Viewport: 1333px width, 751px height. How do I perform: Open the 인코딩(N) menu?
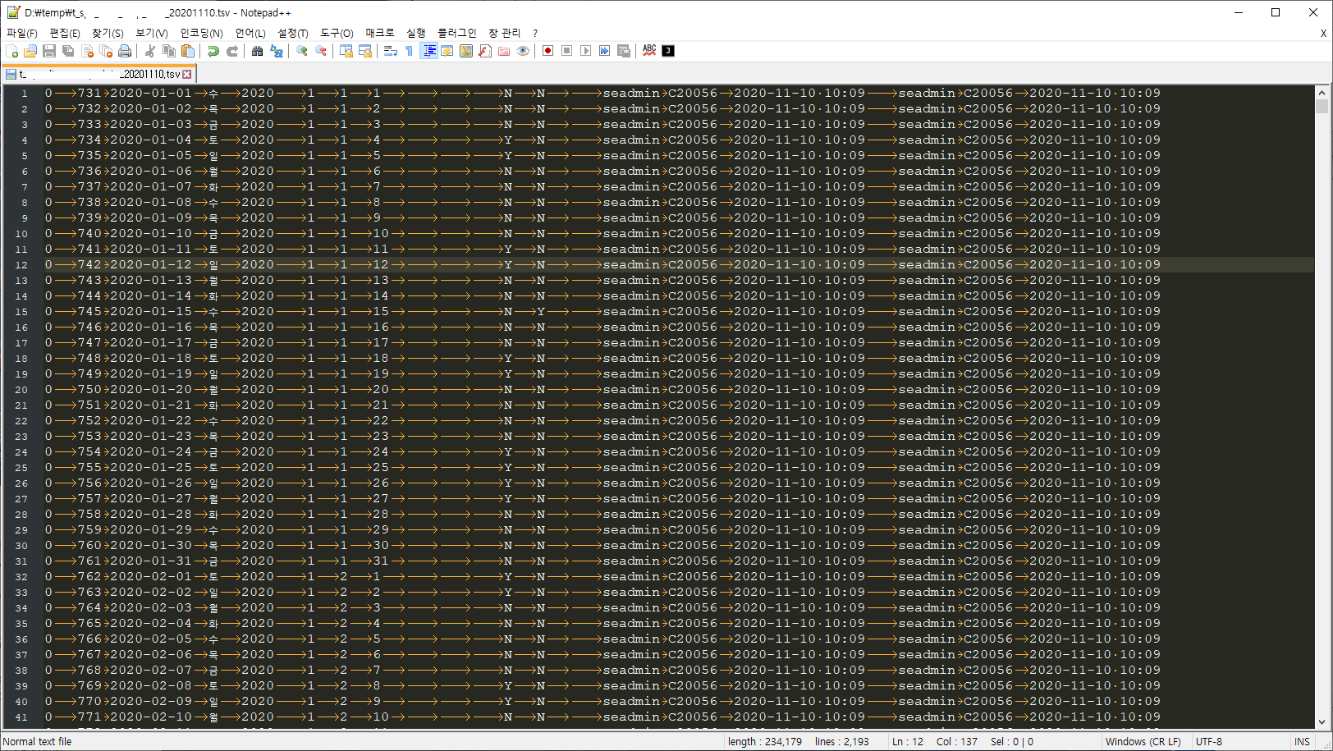202,33
